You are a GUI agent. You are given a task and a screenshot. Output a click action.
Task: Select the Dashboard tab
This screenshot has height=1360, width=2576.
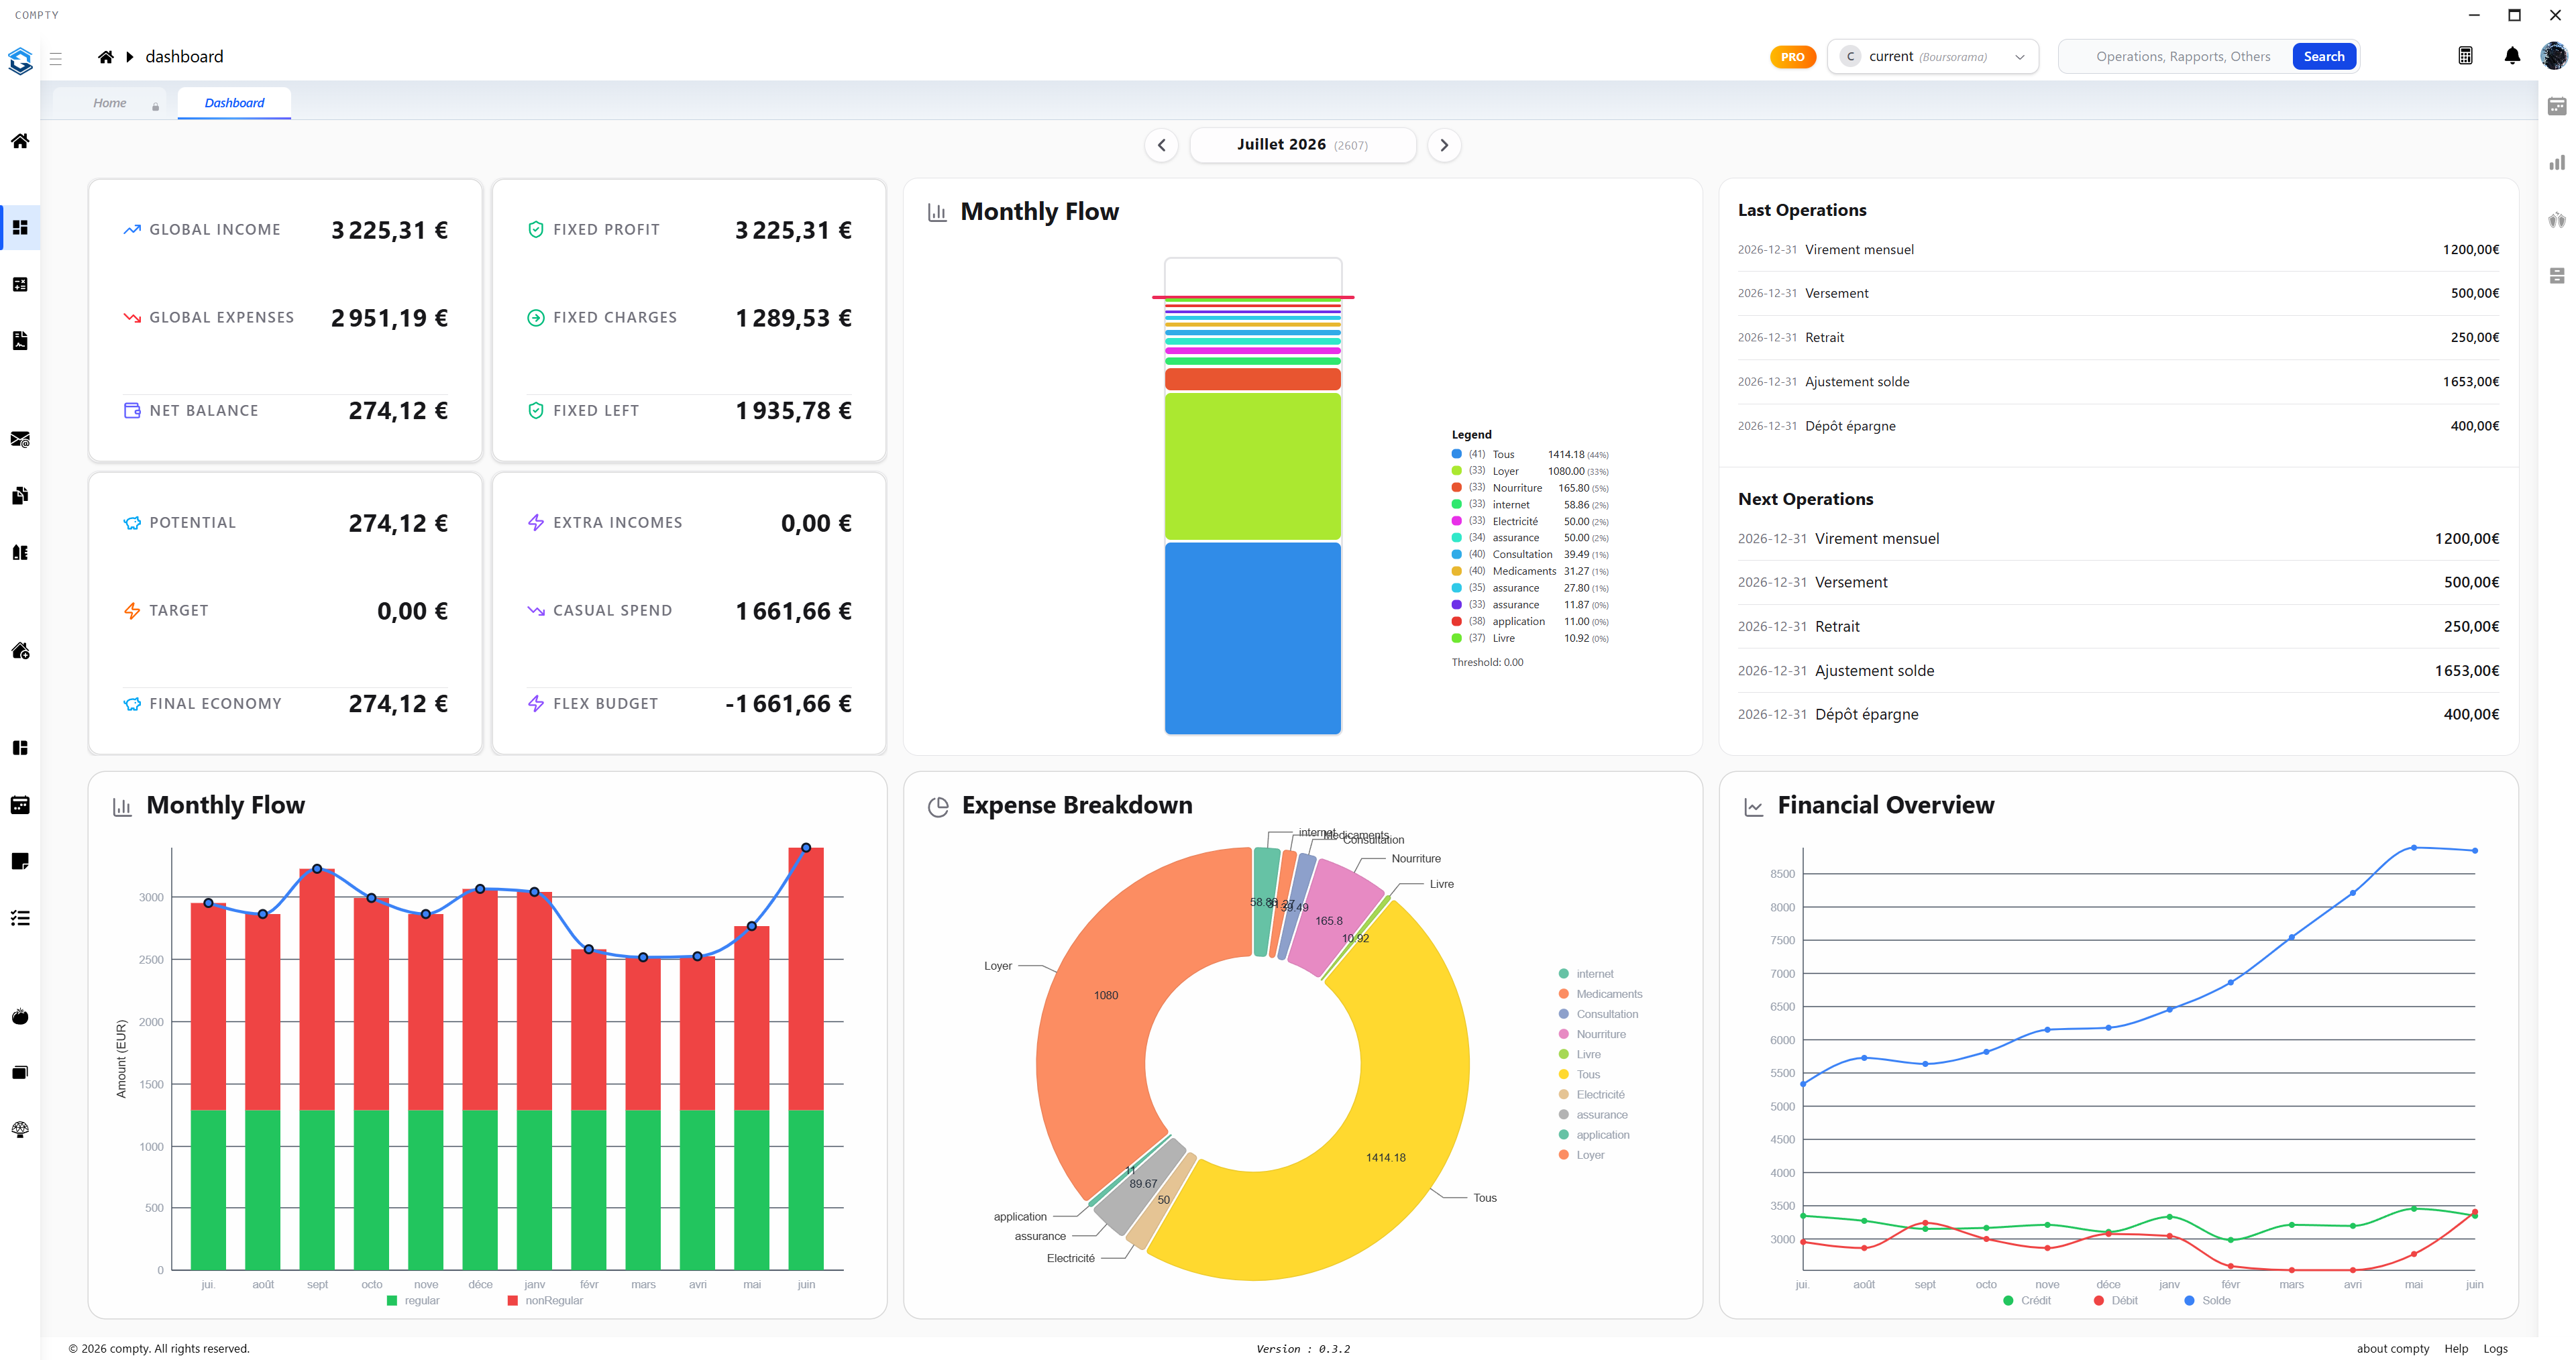(234, 103)
